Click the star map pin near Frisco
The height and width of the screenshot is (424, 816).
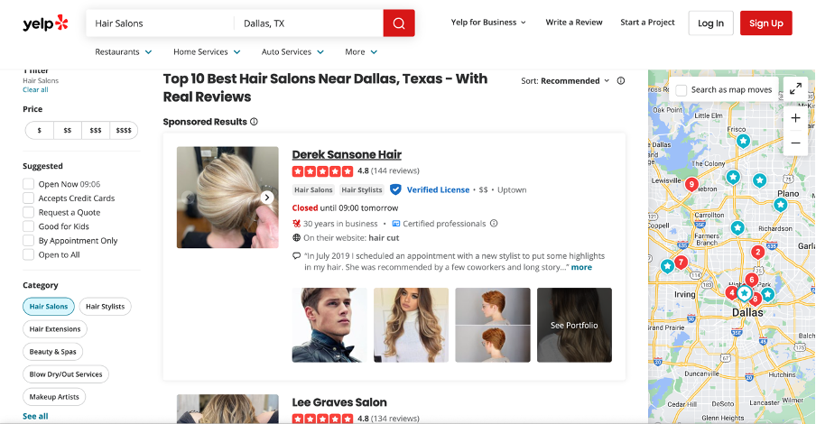743,141
